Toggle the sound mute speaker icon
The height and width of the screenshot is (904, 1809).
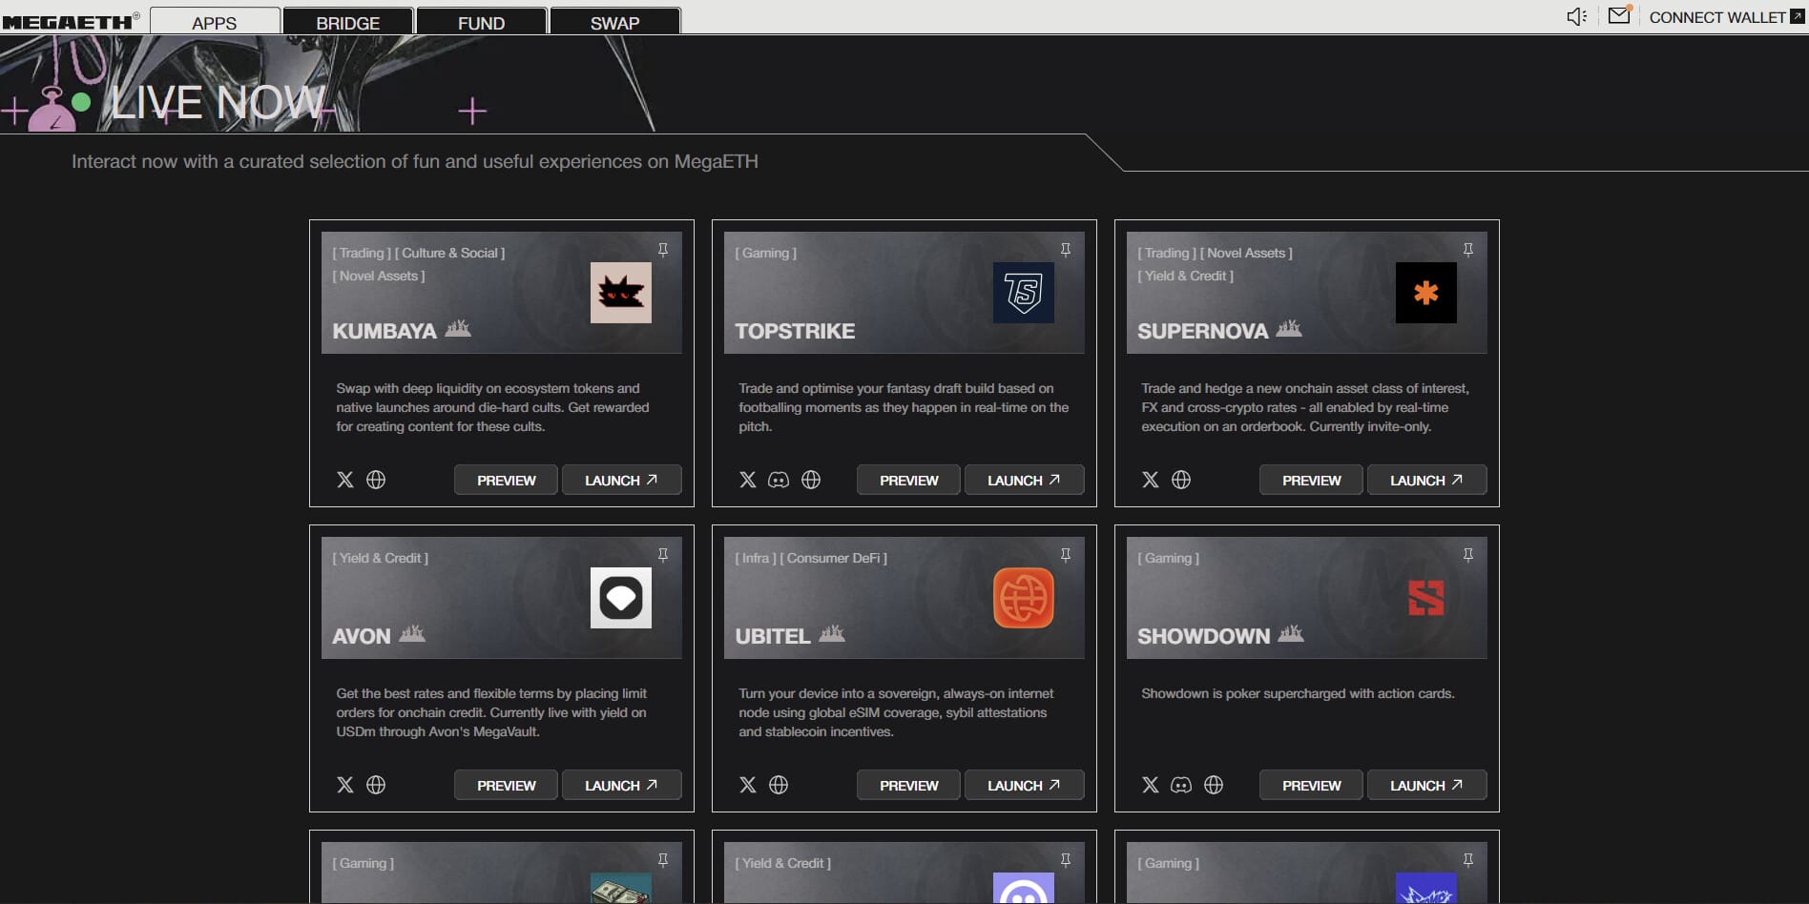[1575, 16]
